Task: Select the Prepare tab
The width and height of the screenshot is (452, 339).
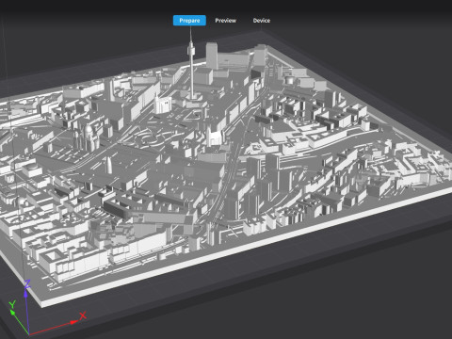Action: tap(189, 21)
